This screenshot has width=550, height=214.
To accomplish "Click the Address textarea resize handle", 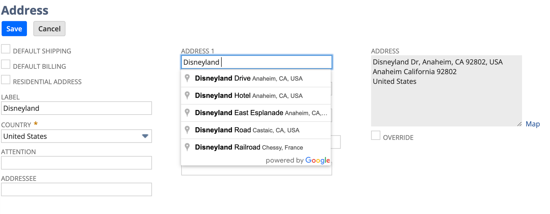I will [519, 124].
